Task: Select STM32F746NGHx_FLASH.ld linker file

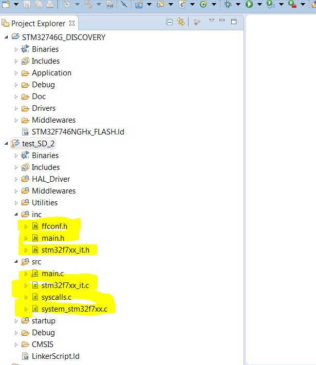Action: point(78,132)
